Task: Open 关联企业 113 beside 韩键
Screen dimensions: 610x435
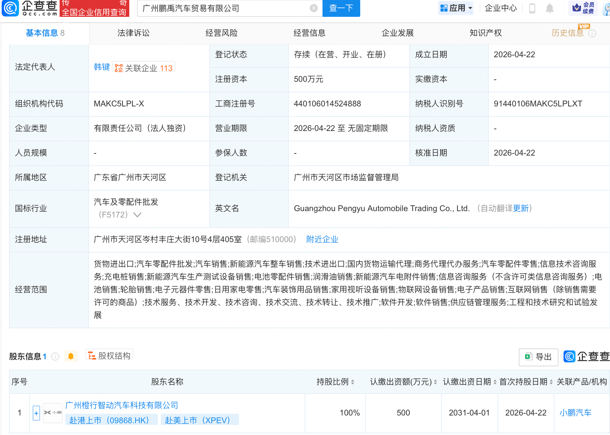Action: pyautogui.click(x=144, y=67)
